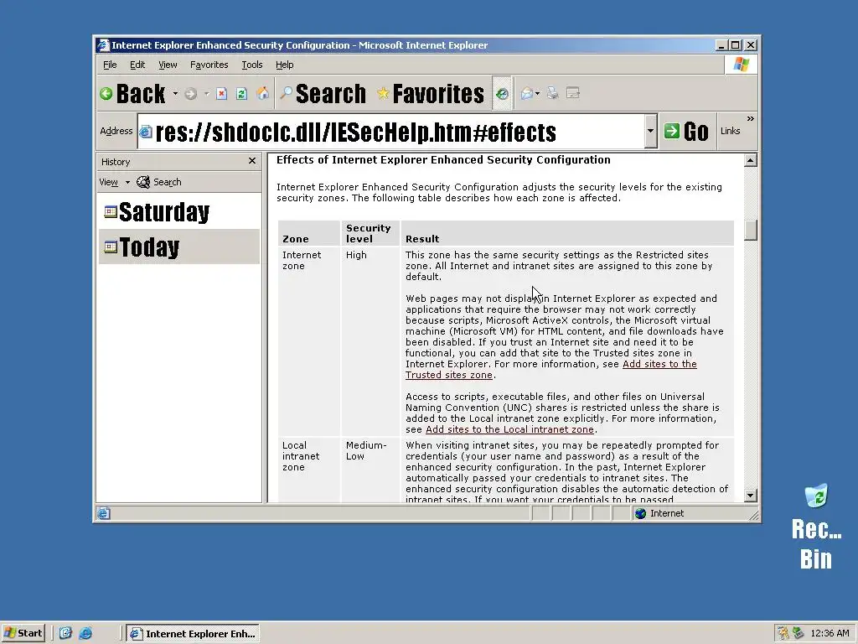The image size is (858, 644).
Task: Open 'Add sites to the Trusted sites zone' link
Action: 551,370
